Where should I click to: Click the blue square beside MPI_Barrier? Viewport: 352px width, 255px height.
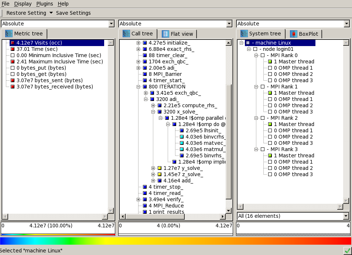click(x=145, y=74)
